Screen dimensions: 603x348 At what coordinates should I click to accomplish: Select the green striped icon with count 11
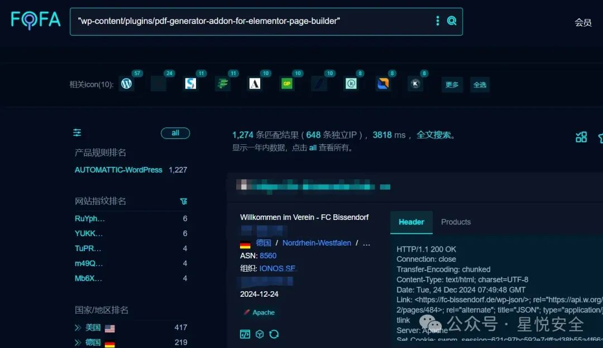point(223,84)
